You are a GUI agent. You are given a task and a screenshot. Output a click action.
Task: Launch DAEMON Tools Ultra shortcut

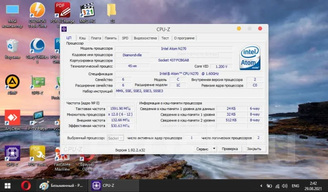[x=37, y=16]
